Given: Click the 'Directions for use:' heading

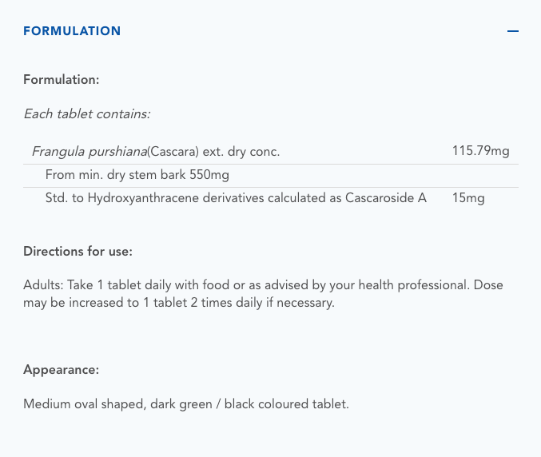Looking at the screenshot, I should [x=78, y=251].
